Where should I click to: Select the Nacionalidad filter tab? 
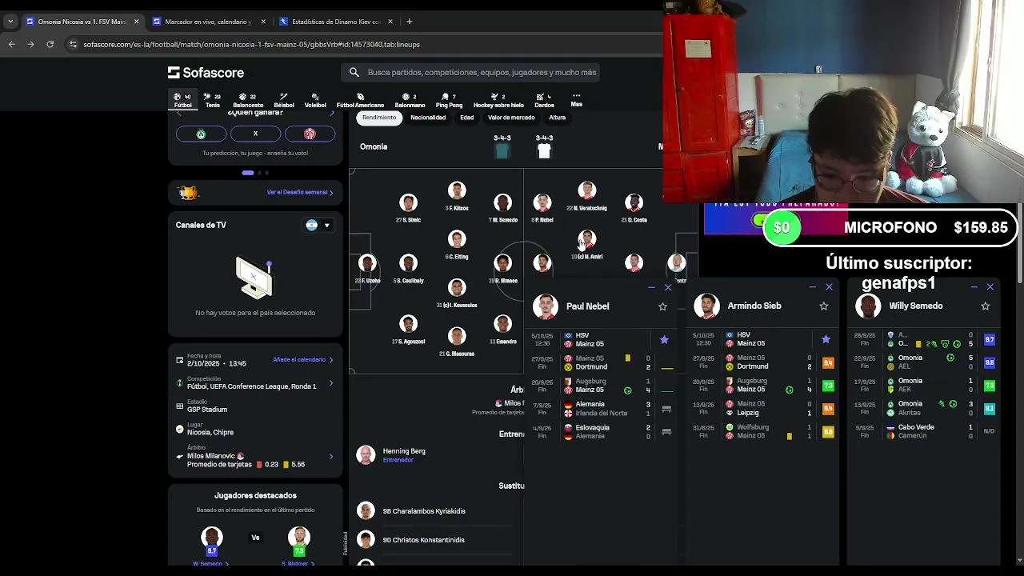click(x=428, y=118)
